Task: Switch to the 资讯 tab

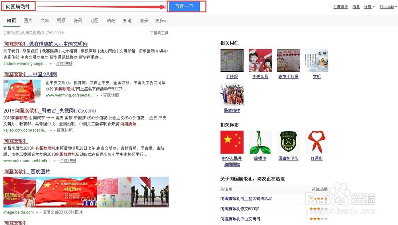Action: click(x=78, y=21)
